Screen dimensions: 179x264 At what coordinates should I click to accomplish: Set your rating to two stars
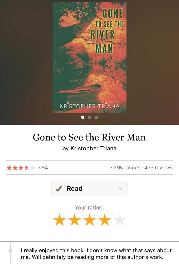coord(74,220)
